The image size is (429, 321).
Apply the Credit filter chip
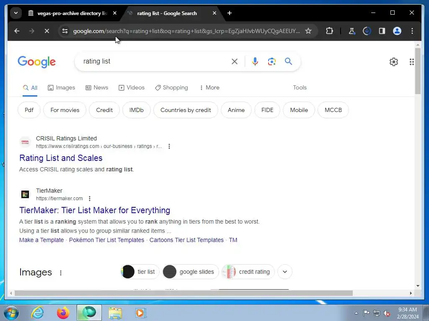(104, 110)
